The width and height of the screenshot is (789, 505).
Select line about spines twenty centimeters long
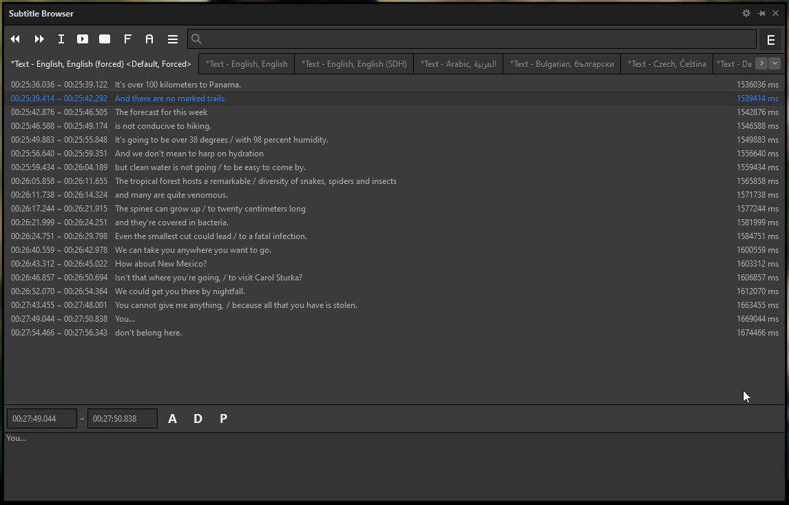(394, 209)
